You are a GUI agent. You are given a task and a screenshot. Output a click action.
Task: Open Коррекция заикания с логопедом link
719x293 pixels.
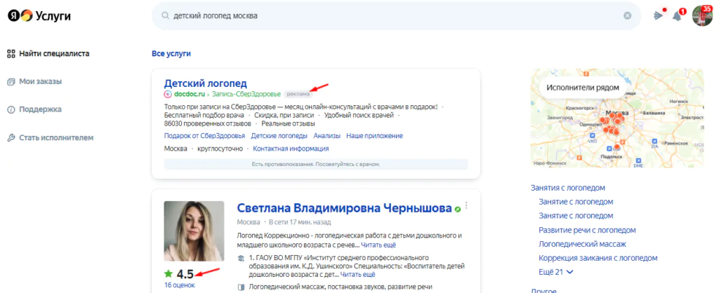598,258
